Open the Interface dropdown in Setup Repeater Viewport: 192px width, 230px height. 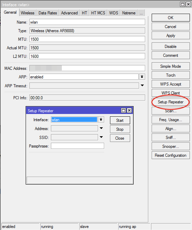101,119
